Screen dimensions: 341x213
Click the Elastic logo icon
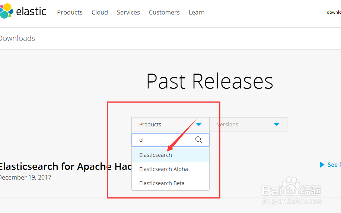(x=6, y=11)
